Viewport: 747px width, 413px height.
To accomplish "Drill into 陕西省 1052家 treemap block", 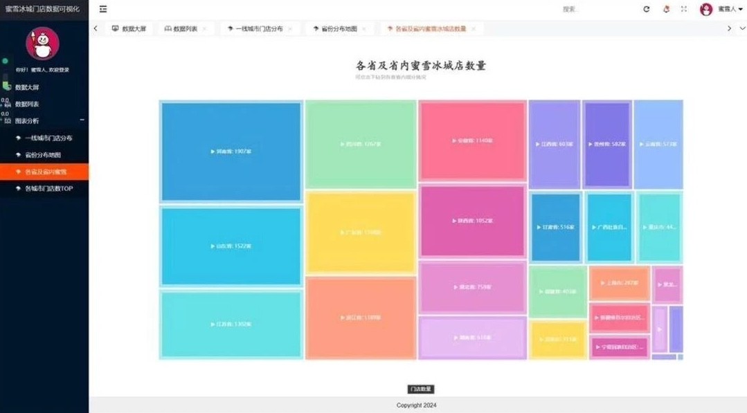I will [473, 221].
